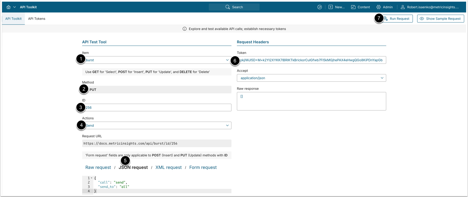Click the New plus icon
The image size is (468, 197).
coord(331,7)
